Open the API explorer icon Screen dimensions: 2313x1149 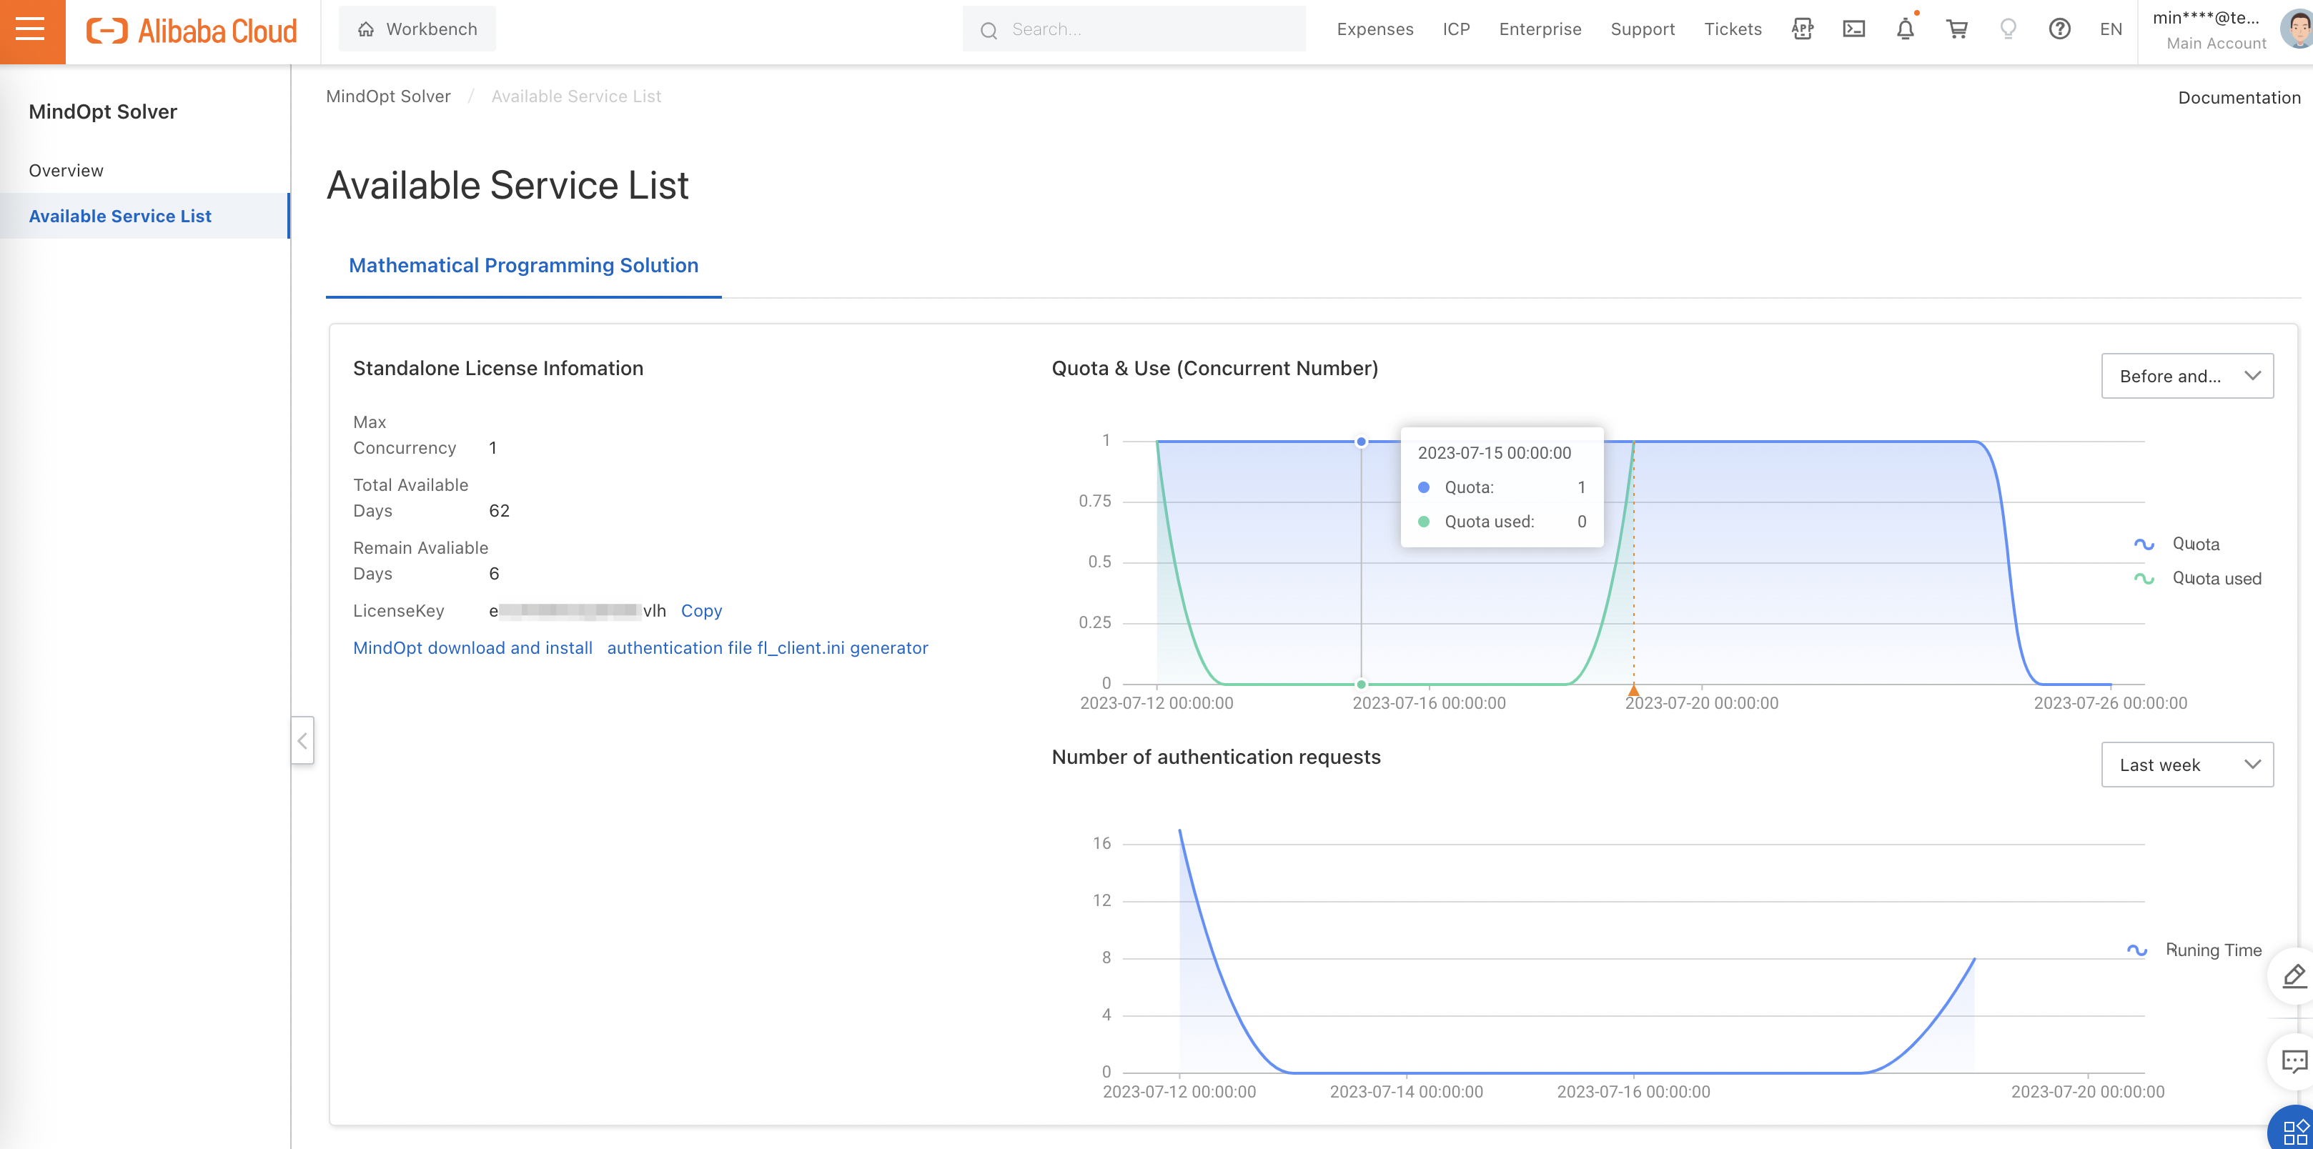tap(1801, 29)
